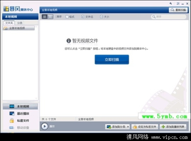Switch to list view
Viewport: 191px width, 141px height.
click(50, 17)
